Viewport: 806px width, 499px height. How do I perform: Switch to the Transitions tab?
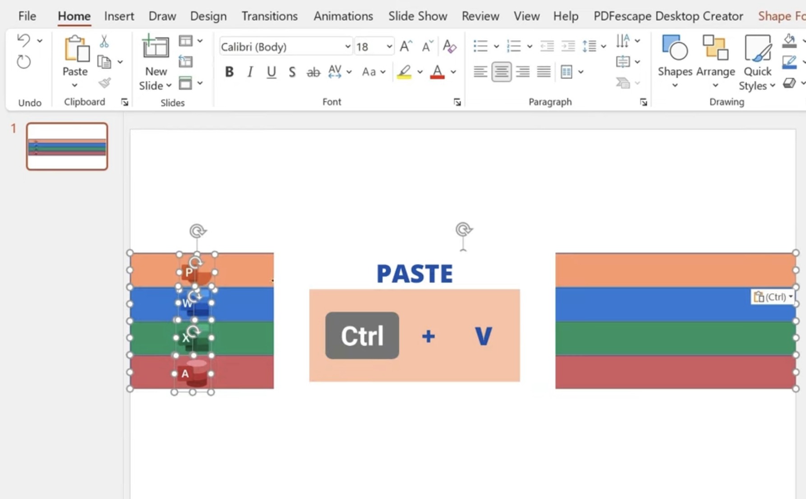(x=269, y=16)
